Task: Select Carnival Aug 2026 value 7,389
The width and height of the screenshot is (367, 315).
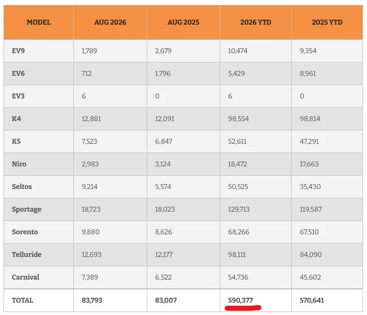Action: pyautogui.click(x=90, y=277)
